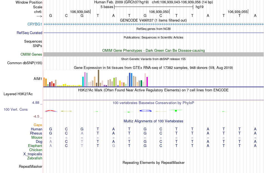Click the 5 bases scale bar
Image resolution: width=264 pixels, height=173 pixels.
(x=154, y=7)
